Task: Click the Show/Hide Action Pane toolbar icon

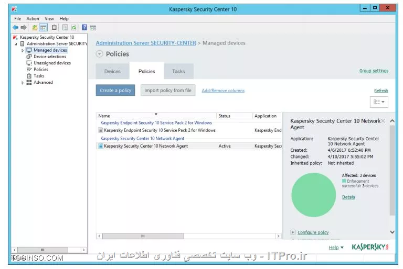Action: click(93, 28)
